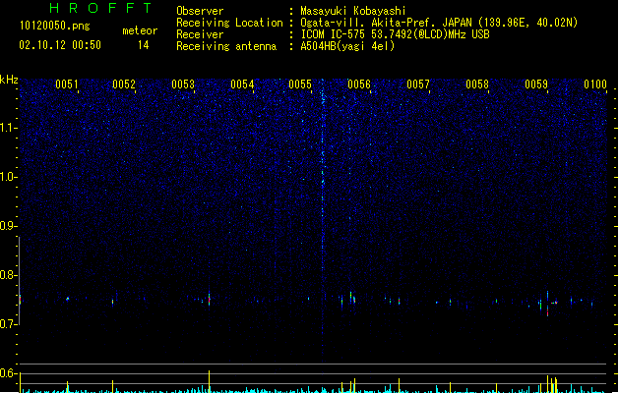Click the Ogata-vill. Akita-Pref. JAPAN location text

[x=439, y=23]
